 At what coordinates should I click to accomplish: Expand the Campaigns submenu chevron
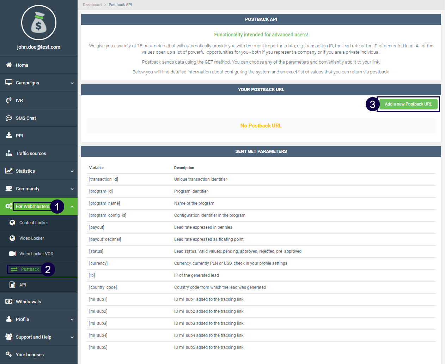point(72,83)
